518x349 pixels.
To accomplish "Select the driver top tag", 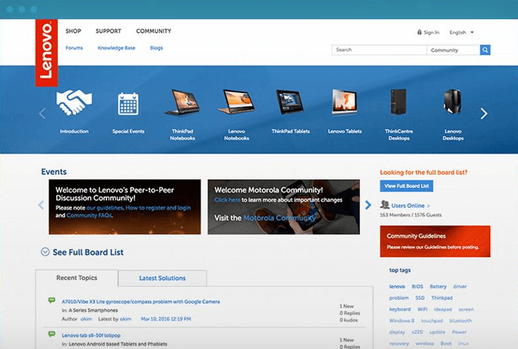I will pos(460,287).
